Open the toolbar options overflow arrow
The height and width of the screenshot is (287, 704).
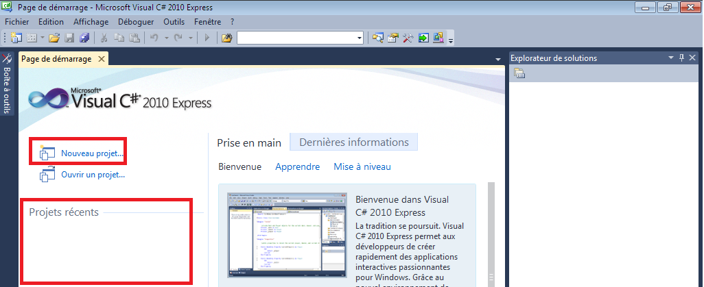click(x=451, y=40)
